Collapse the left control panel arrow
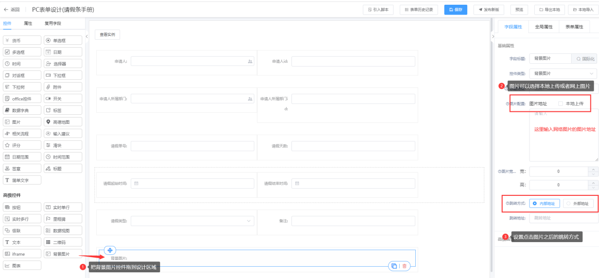Image resolution: width=599 pixels, height=278 pixels. pos(87,36)
